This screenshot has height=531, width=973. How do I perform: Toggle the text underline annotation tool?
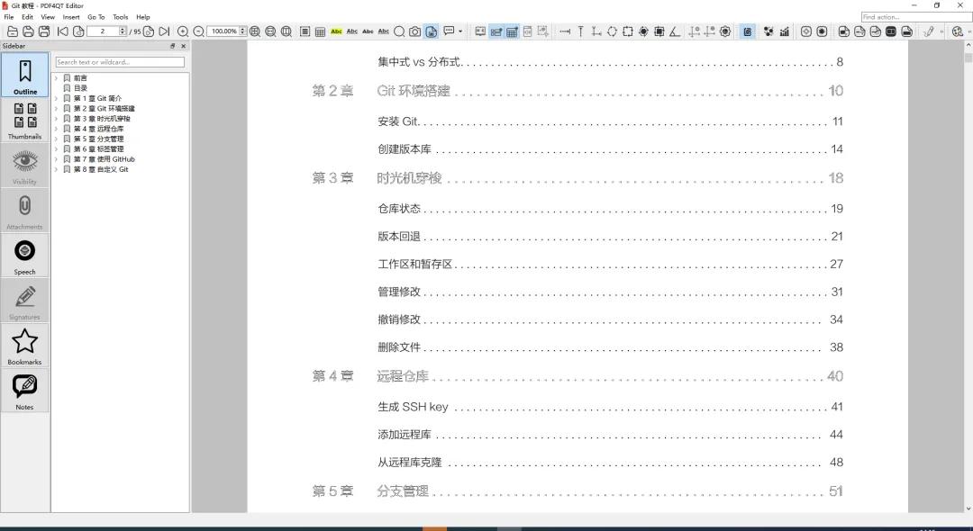(x=352, y=31)
